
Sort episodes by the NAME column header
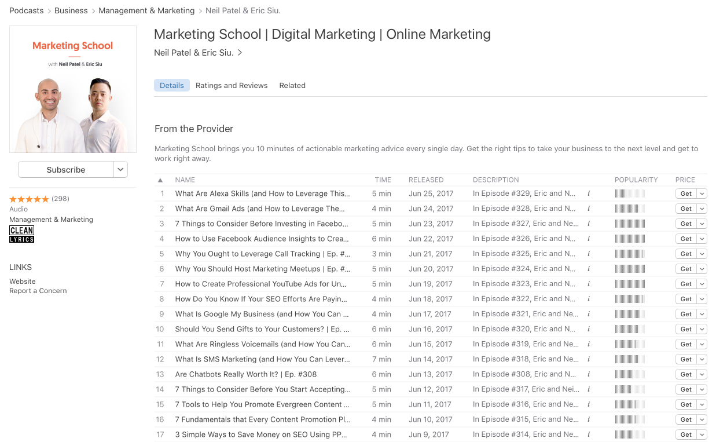185,180
